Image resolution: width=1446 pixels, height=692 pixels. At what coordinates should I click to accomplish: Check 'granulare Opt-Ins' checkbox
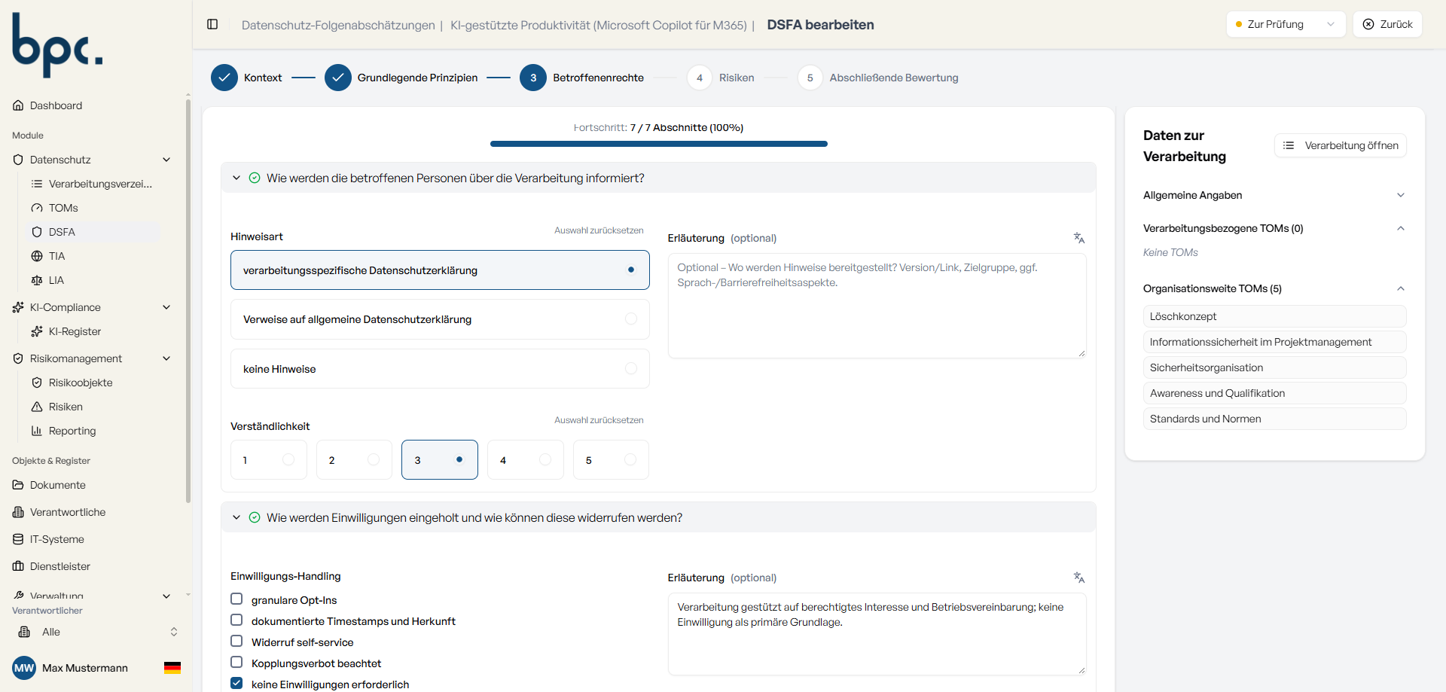[x=236, y=599]
